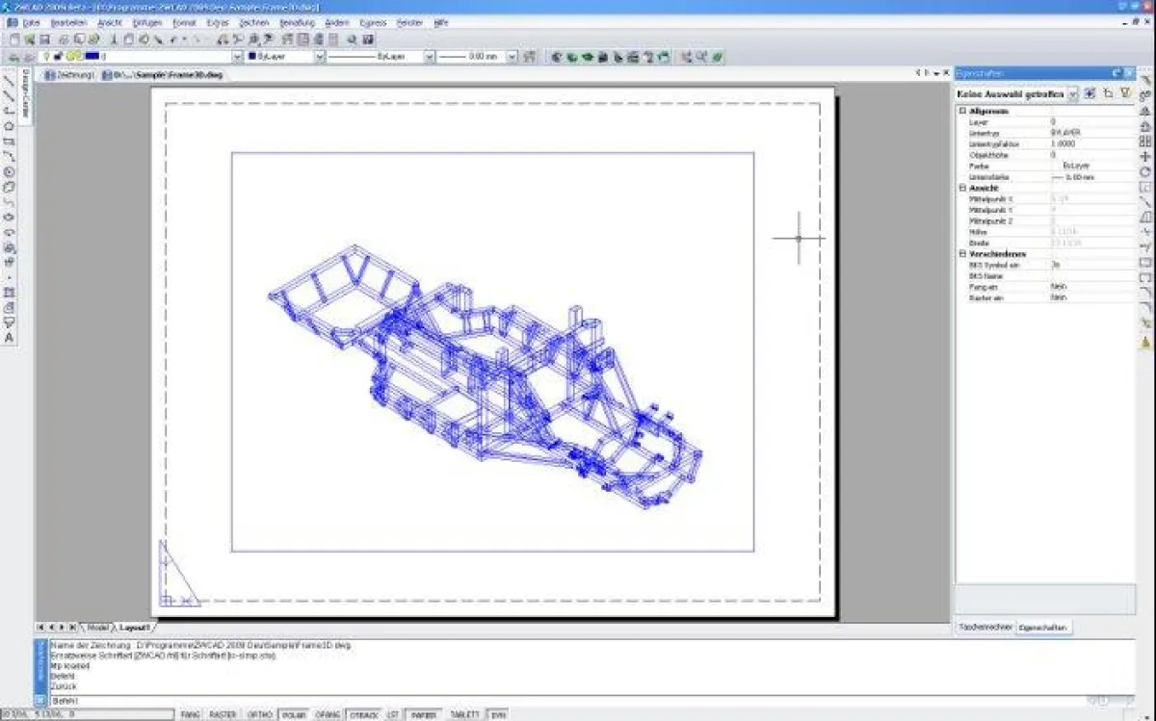Click the Rotate tool in the right toolbar
The image size is (1156, 721).
1145,171
